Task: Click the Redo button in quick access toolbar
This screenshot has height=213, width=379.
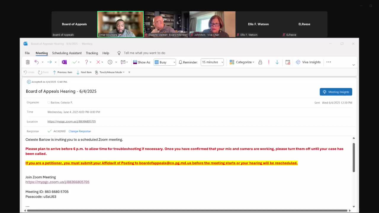Action: (x=43, y=72)
